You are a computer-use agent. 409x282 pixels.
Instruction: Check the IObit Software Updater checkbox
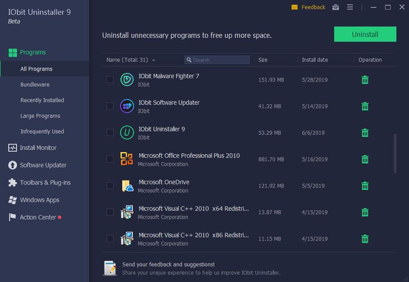110,106
